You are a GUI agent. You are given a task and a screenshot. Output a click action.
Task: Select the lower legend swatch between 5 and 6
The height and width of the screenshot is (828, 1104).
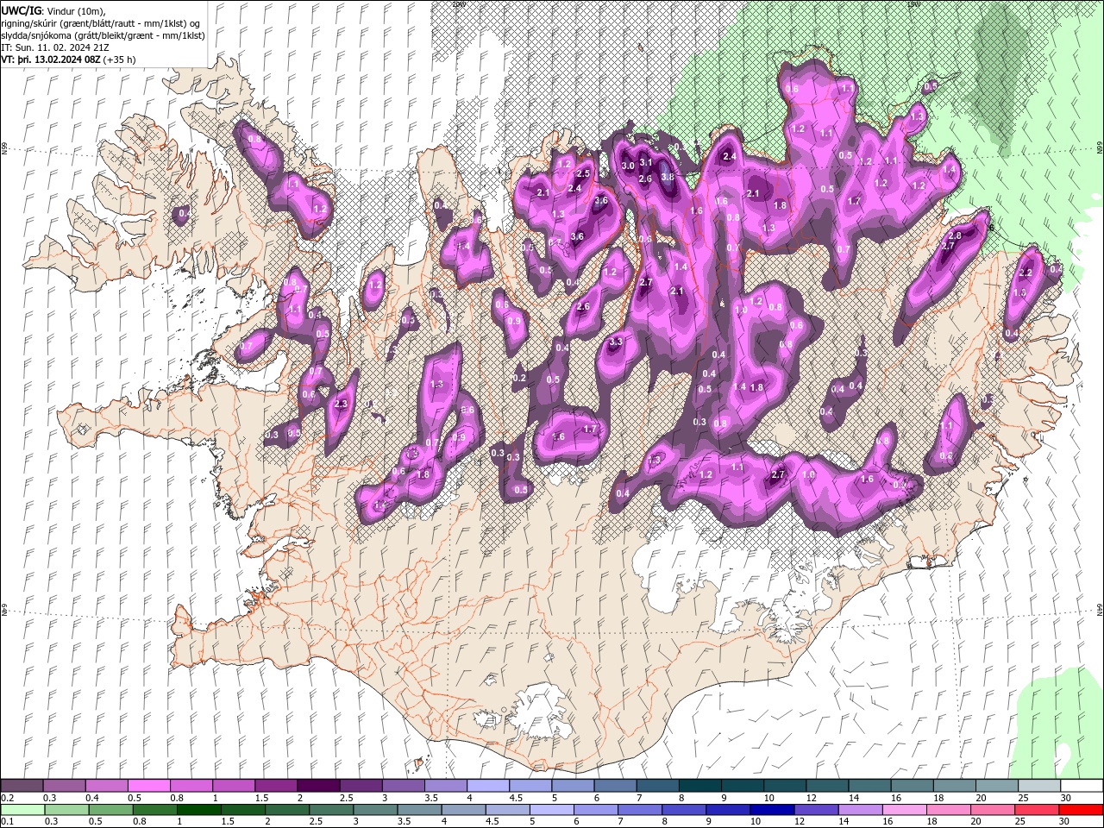click(552, 810)
